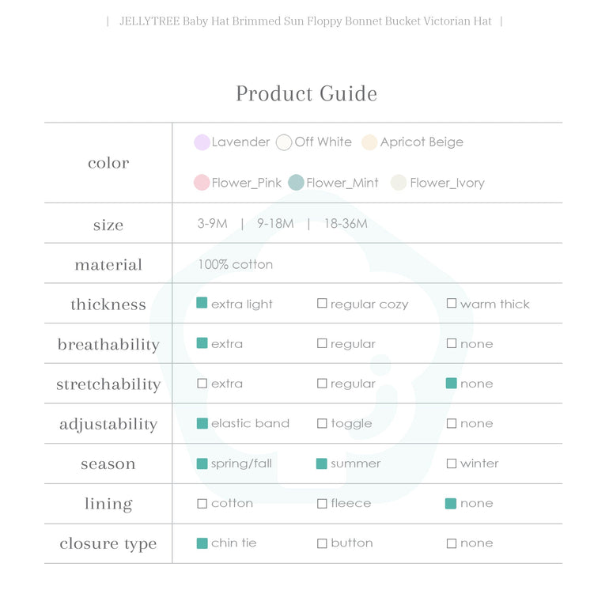The width and height of the screenshot is (609, 609).
Task: Tick the fleece lining checkbox
Action: [x=322, y=504]
